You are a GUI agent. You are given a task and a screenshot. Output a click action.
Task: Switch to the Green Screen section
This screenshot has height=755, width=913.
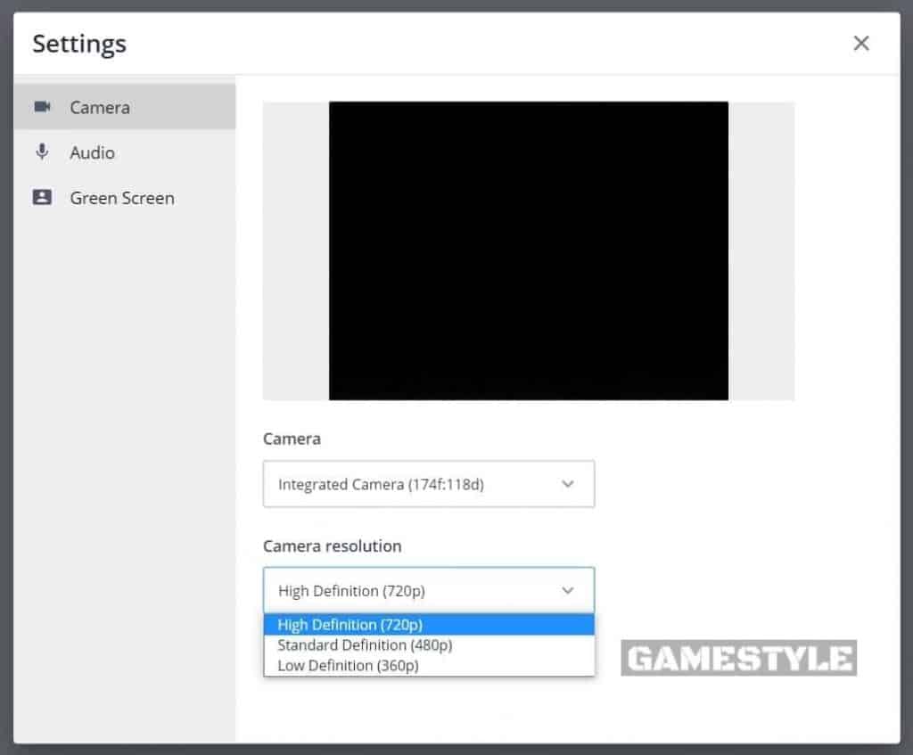[x=122, y=197]
